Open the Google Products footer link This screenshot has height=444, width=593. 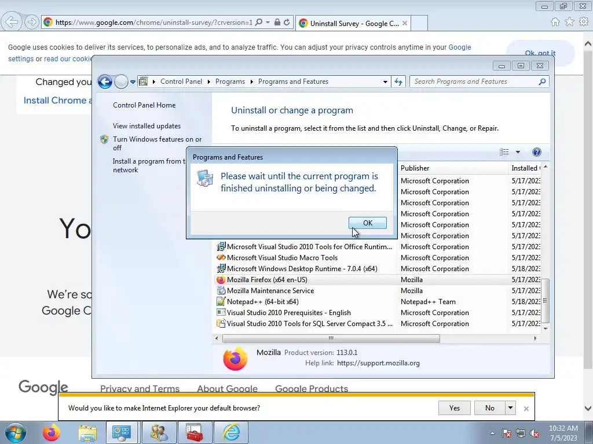312,388
